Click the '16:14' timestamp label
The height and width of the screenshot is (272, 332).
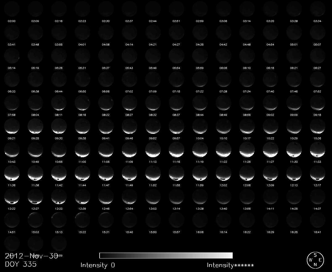223,232
